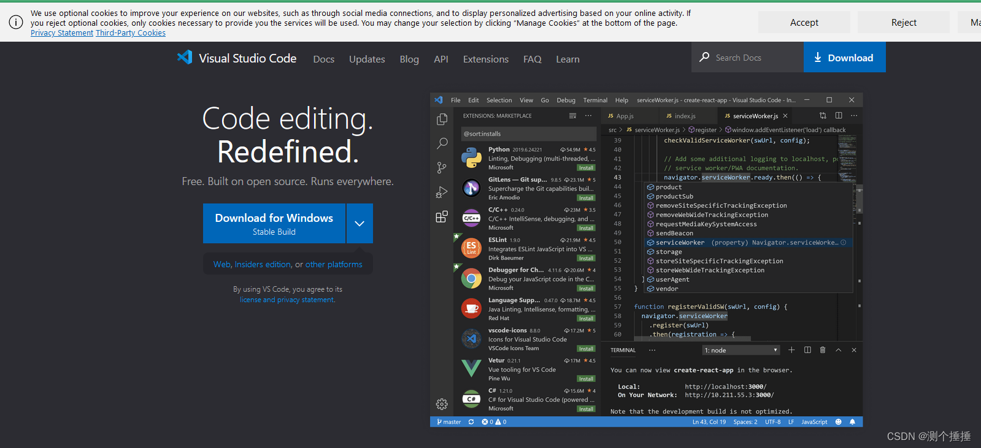Close the serviceWorker.js tab
The image size is (981, 448).
pyautogui.click(x=785, y=115)
